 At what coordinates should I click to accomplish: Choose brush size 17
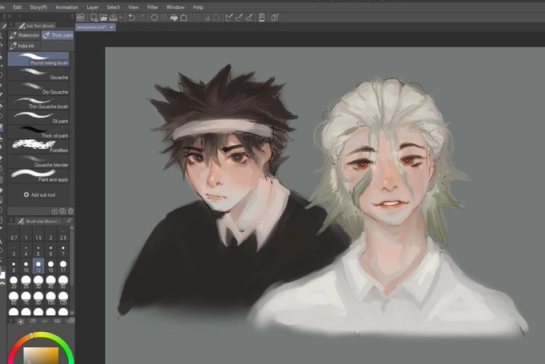(x=63, y=266)
